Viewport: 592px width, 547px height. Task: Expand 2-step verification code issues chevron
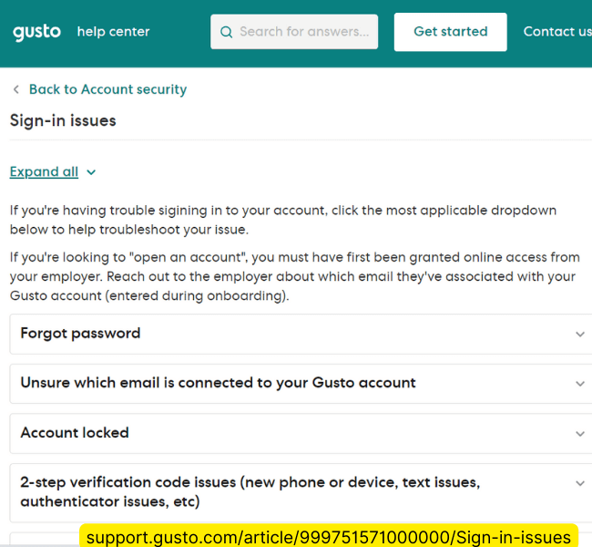coord(580,483)
